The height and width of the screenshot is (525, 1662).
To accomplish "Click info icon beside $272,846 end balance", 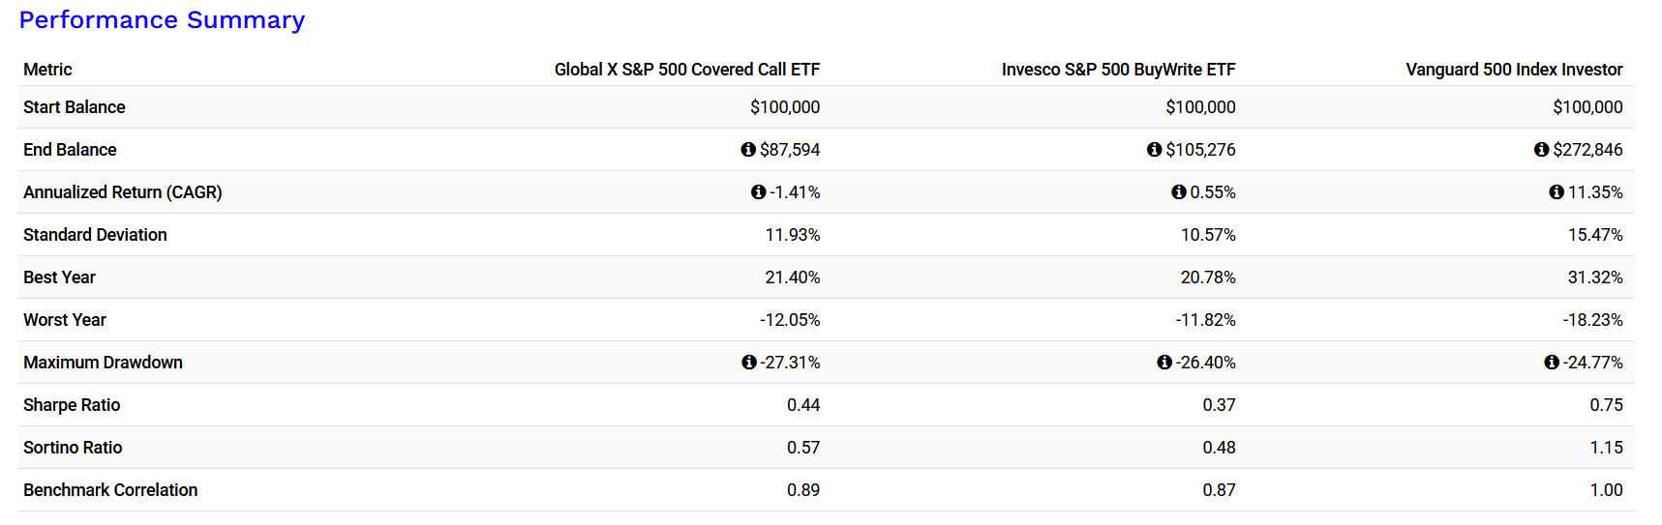I will [1541, 150].
